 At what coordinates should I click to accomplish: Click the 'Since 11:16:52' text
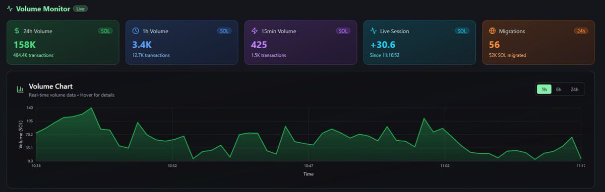tap(385, 55)
